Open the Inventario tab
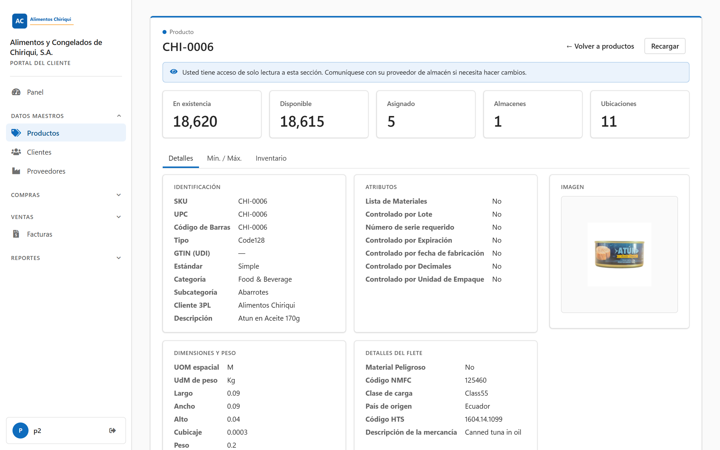 click(271, 158)
